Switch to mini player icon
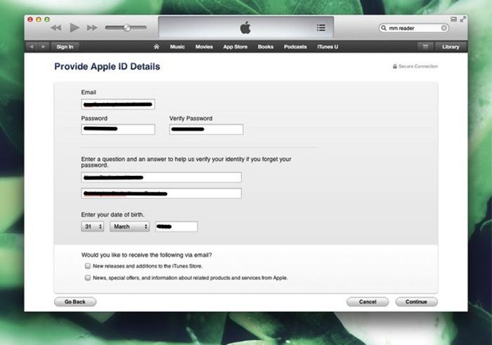The height and width of the screenshot is (345, 492). click(x=454, y=20)
